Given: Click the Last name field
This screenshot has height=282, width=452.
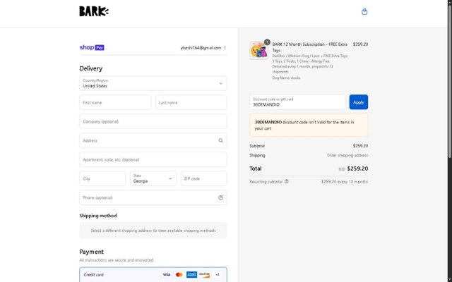Looking at the screenshot, I should tap(191, 102).
